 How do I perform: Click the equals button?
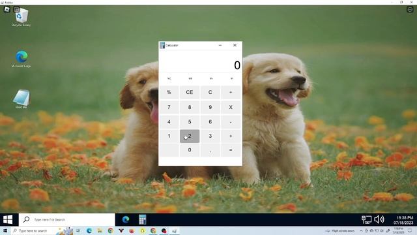click(x=231, y=150)
